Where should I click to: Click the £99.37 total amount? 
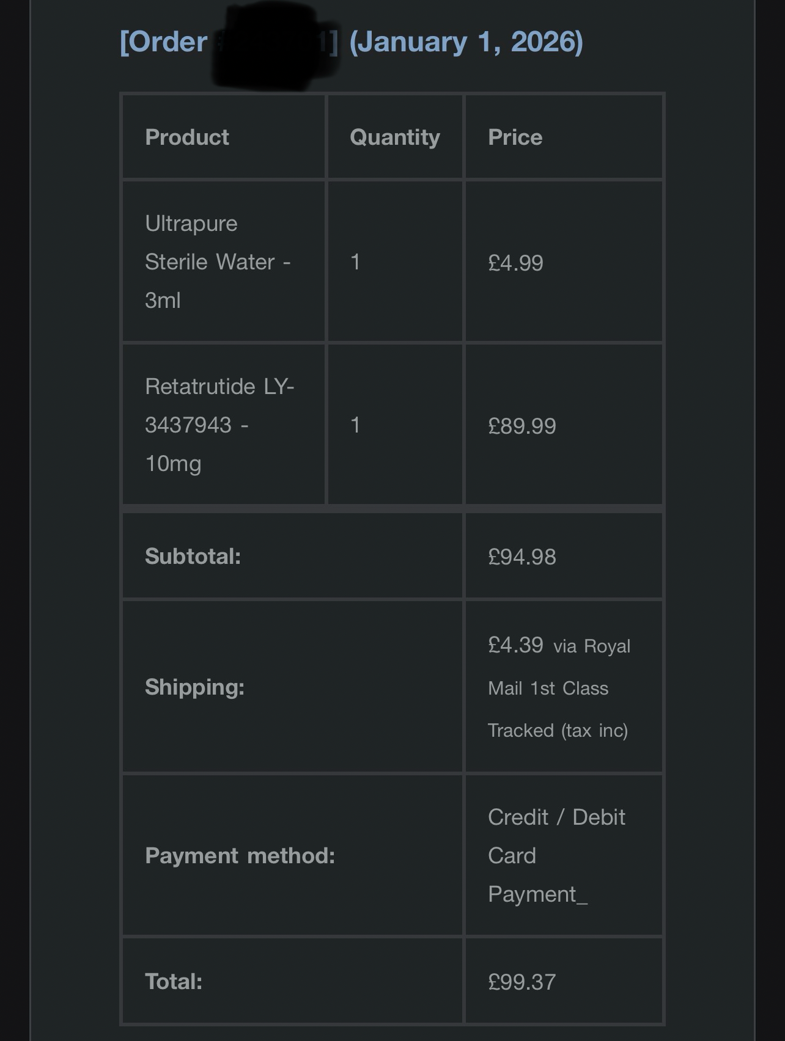coord(522,982)
